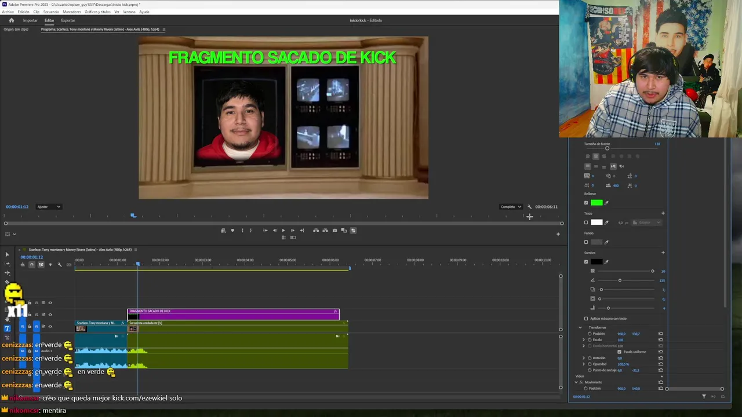
Task: Hide track V2 with its eye icon
Action: tap(50, 314)
